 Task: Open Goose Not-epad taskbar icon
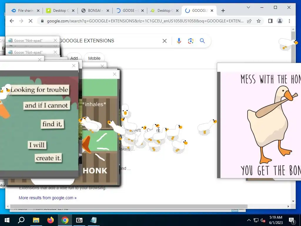[x=93, y=220]
